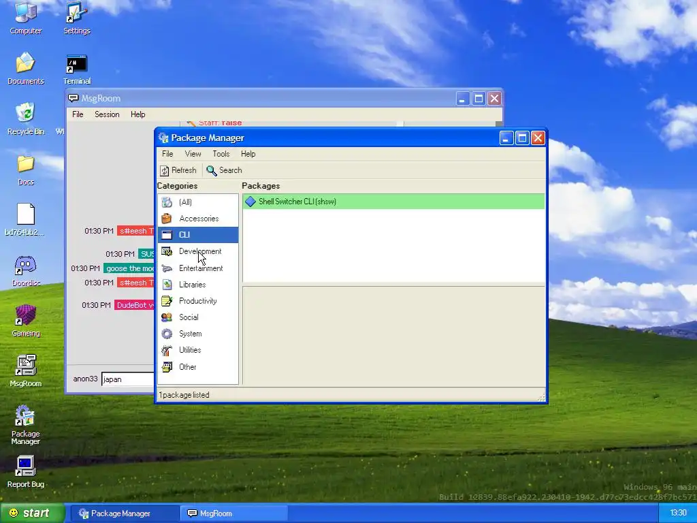The height and width of the screenshot is (523, 697).
Task: Click the bd764bb2 file icon
Action: (25, 220)
